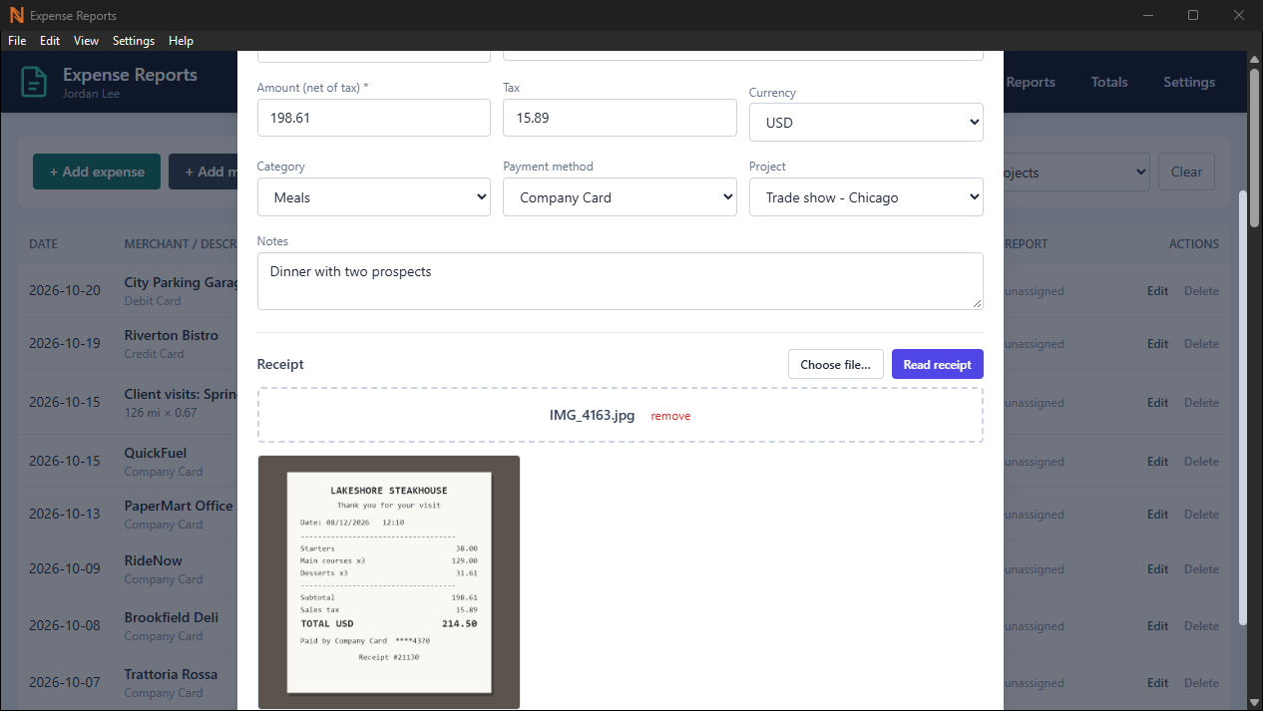This screenshot has height=711, width=1263.
Task: Edit the Riverton Bistro expense
Action: pos(1157,344)
